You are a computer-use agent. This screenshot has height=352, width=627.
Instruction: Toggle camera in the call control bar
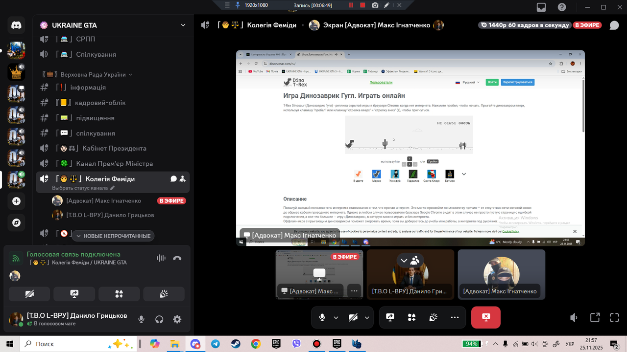pos(353,317)
